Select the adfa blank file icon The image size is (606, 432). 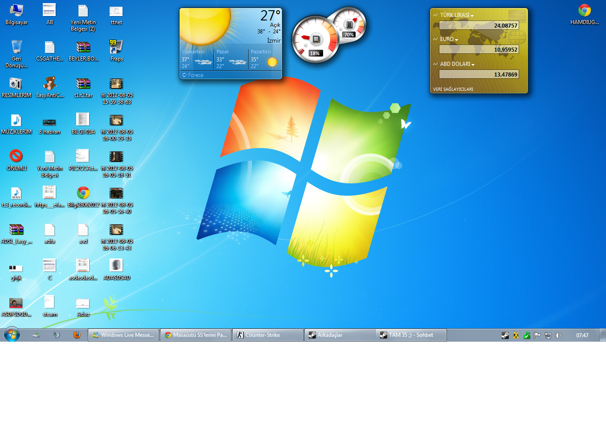[50, 233]
